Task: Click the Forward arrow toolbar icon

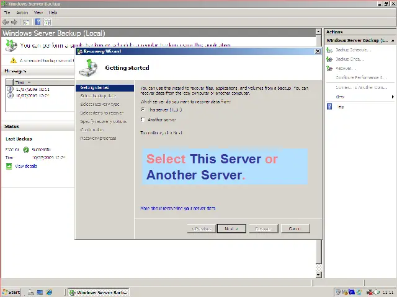Action: pos(14,22)
